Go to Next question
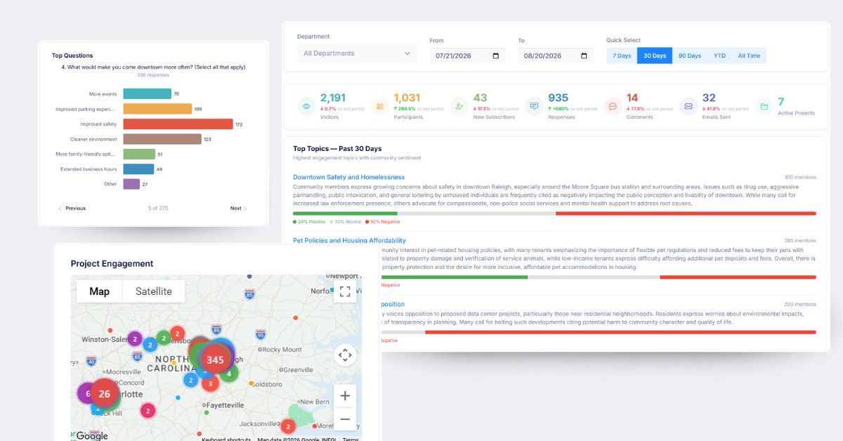This screenshot has width=843, height=441. (239, 209)
